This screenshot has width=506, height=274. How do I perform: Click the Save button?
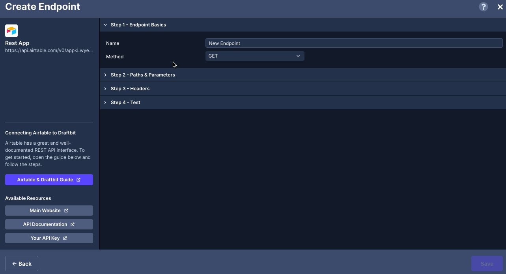click(487, 264)
